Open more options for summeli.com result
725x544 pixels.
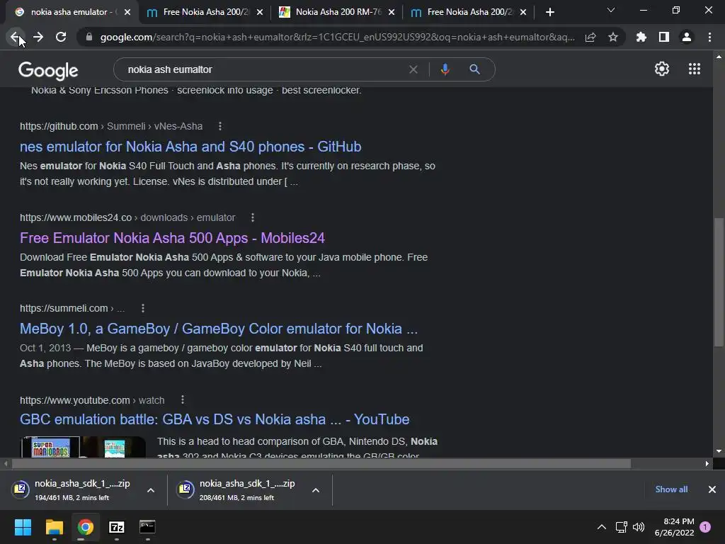[143, 308]
